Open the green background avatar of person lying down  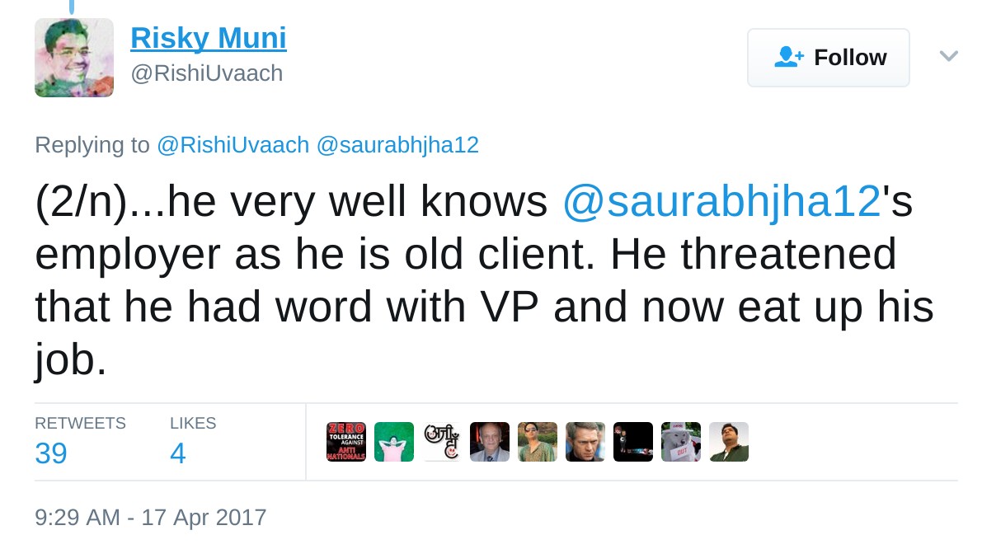point(394,442)
